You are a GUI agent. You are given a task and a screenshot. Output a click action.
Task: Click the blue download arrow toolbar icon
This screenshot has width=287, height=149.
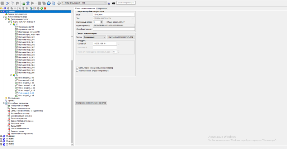coord(28,3)
